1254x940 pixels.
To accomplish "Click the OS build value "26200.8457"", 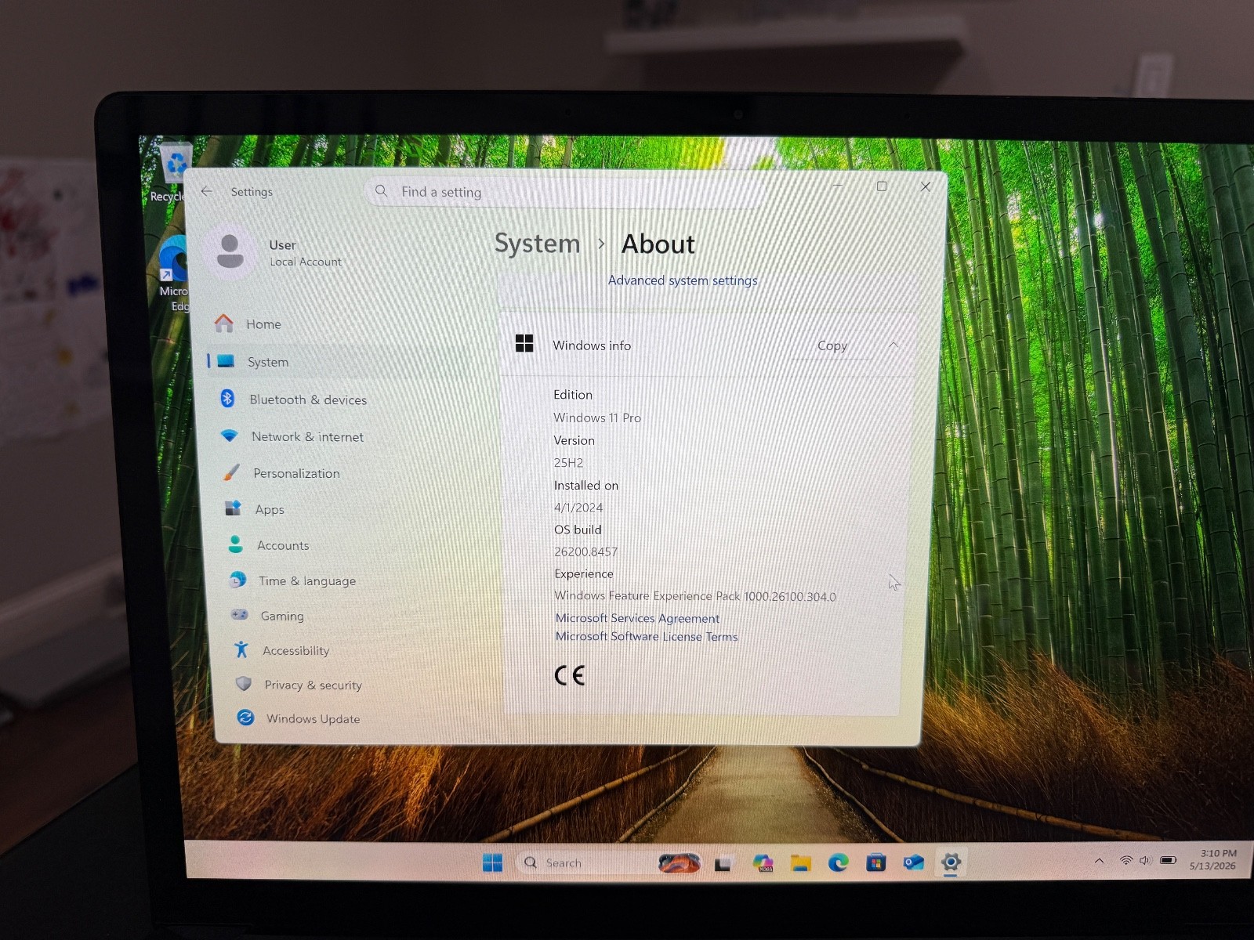I will pyautogui.click(x=585, y=551).
